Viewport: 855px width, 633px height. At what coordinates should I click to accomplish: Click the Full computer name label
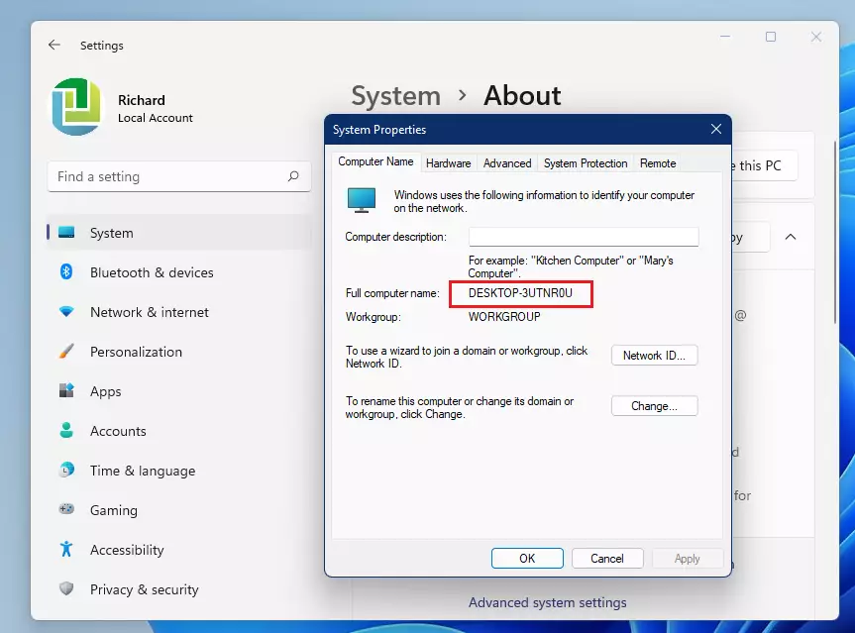tap(392, 293)
